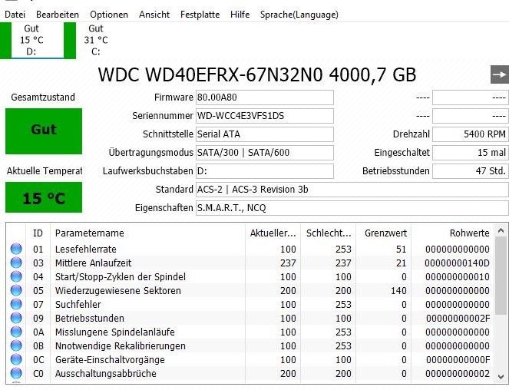Image resolution: width=509 pixels, height=390 pixels.
Task: Click raw value 00000000140D
Action: pyautogui.click(x=457, y=263)
